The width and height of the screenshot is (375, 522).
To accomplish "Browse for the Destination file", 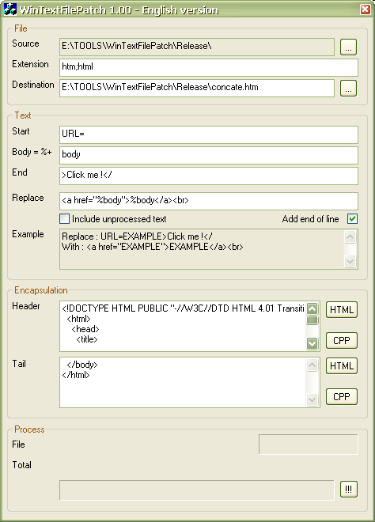I will [x=348, y=89].
